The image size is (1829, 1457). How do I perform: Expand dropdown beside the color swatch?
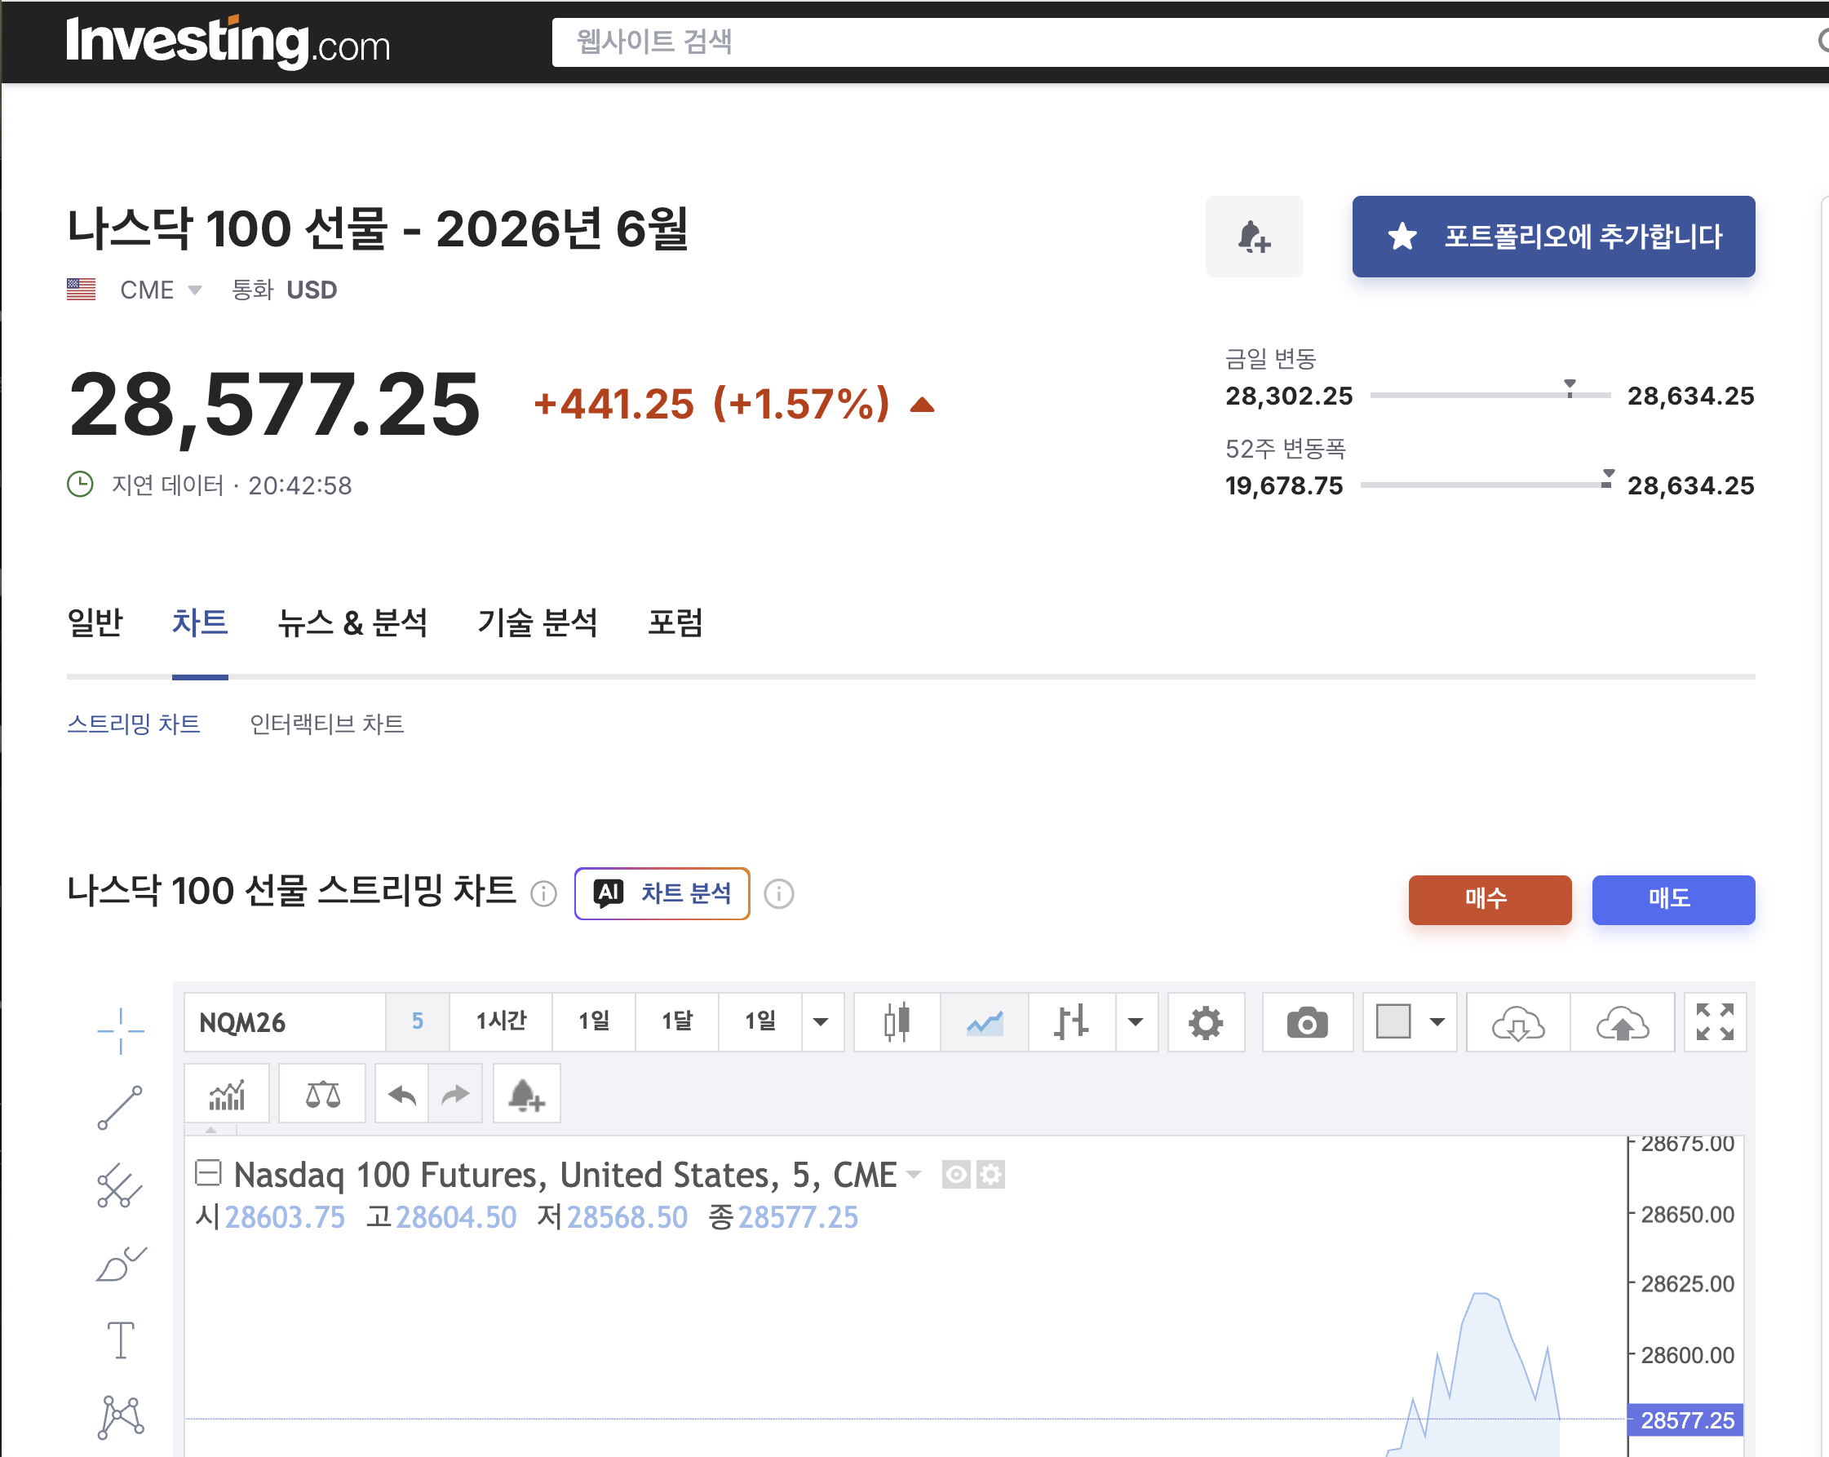pyautogui.click(x=1438, y=1021)
